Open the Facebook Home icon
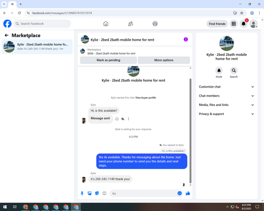 coord(106,24)
